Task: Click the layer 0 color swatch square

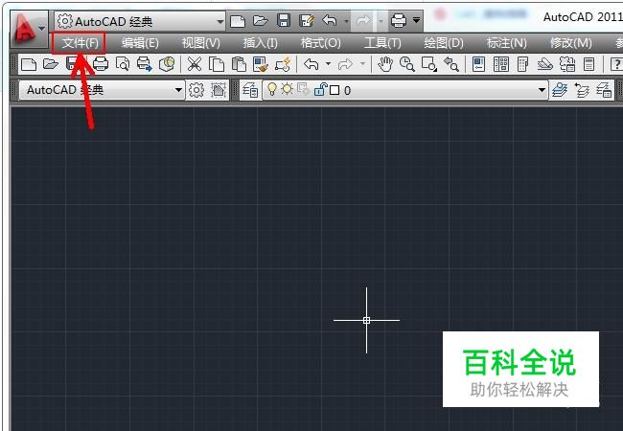Action: click(x=335, y=90)
